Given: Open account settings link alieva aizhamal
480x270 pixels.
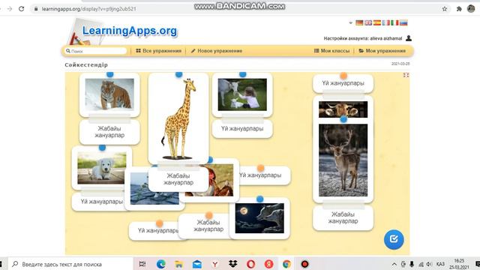Looking at the screenshot, I should coord(363,38).
